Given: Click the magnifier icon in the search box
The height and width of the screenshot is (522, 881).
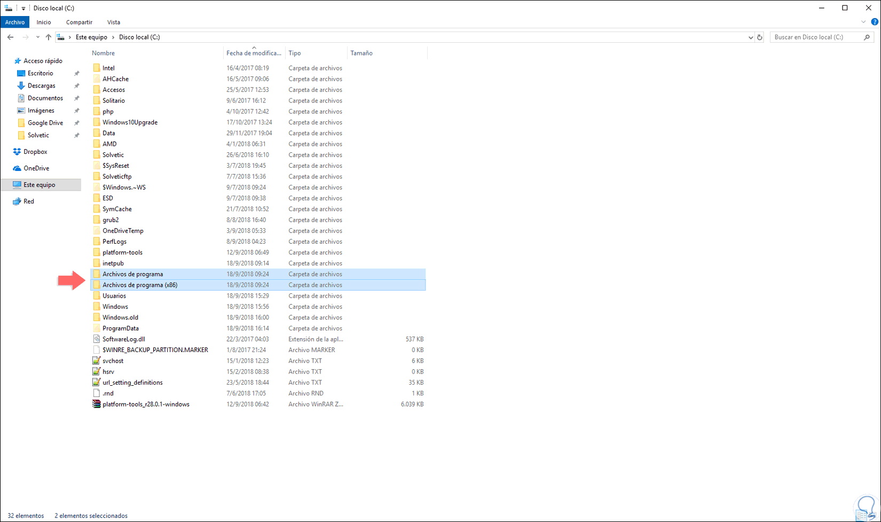Looking at the screenshot, I should click(x=867, y=37).
